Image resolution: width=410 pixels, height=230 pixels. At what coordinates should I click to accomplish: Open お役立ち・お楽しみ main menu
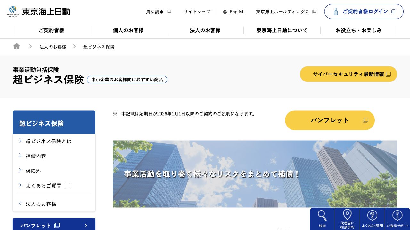coord(359,30)
